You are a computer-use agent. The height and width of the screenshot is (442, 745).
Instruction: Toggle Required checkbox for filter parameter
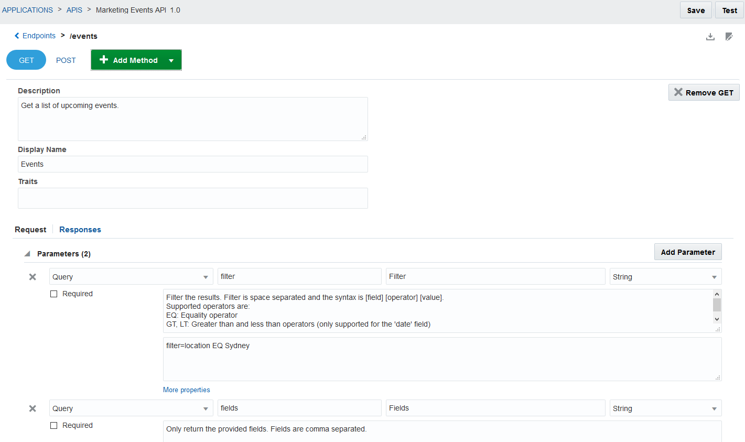[53, 294]
